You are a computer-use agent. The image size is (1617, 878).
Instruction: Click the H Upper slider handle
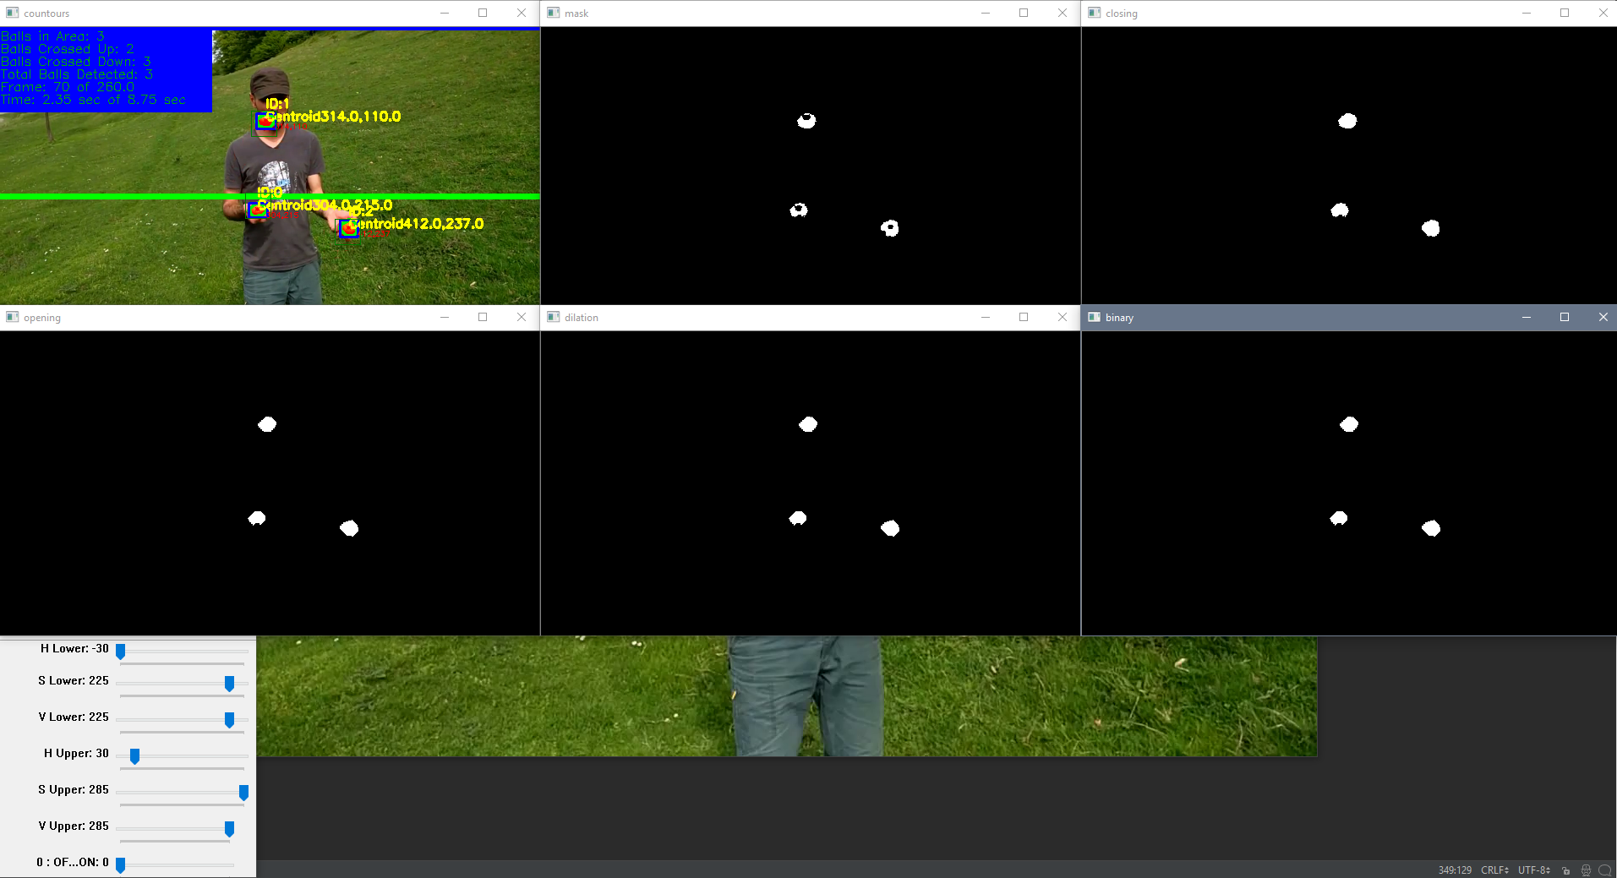pyautogui.click(x=134, y=755)
